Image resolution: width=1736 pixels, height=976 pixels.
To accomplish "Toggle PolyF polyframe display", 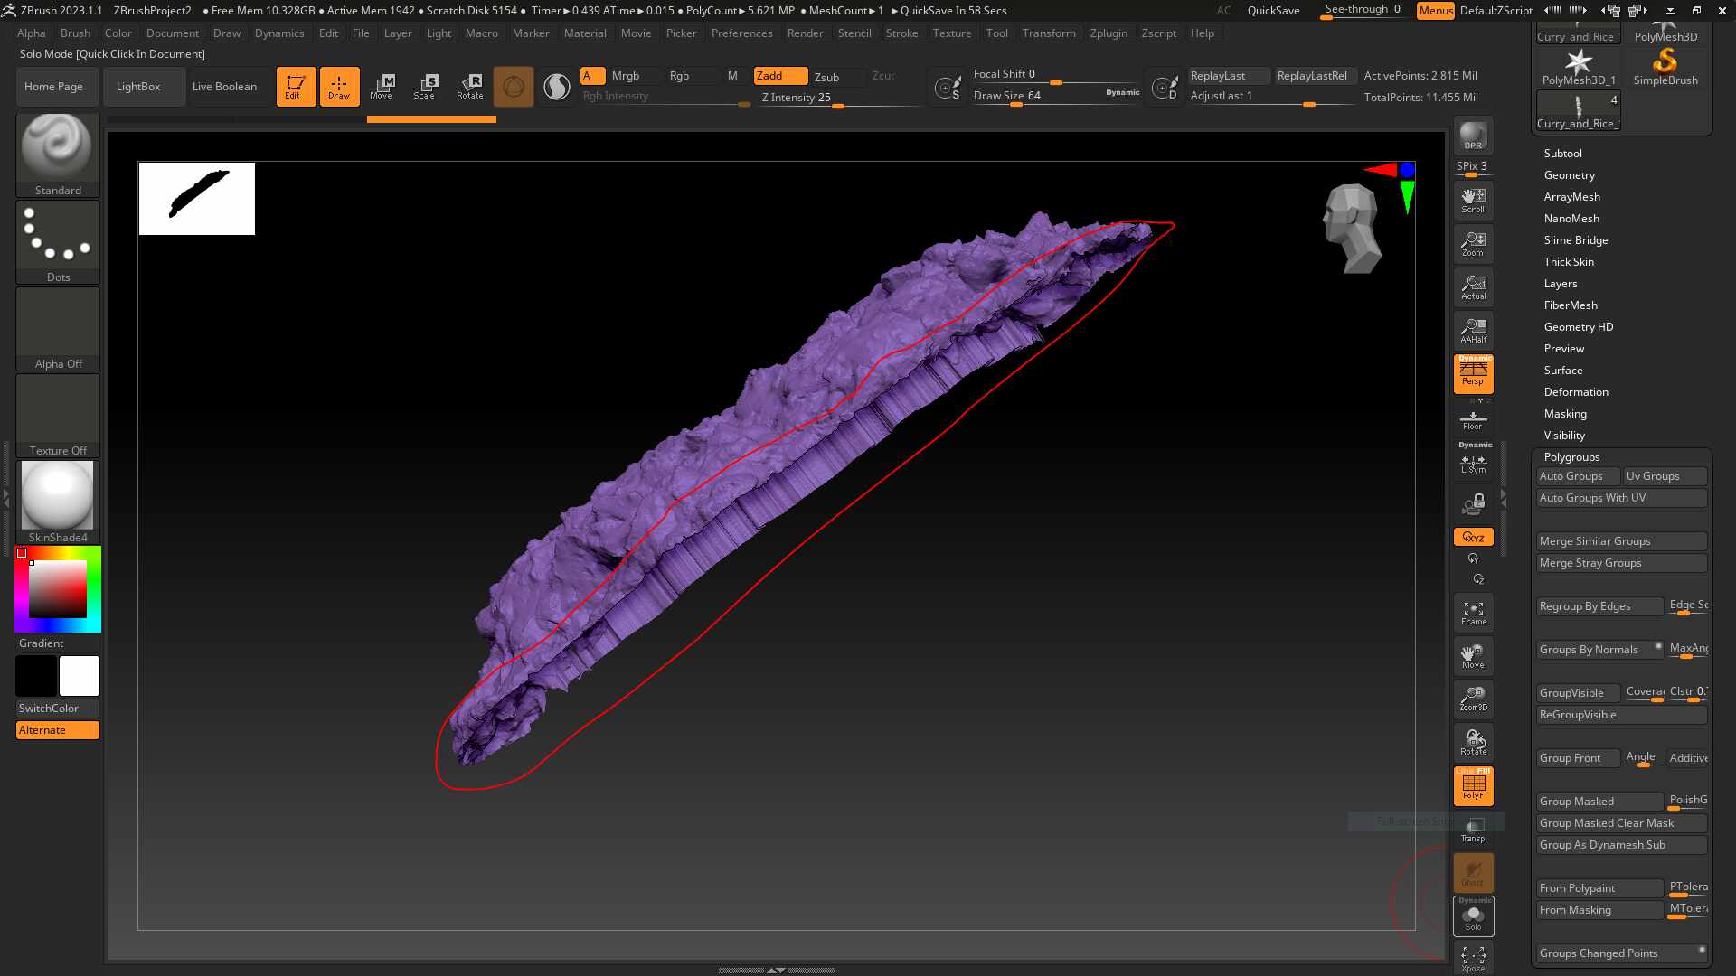I will pyautogui.click(x=1473, y=785).
